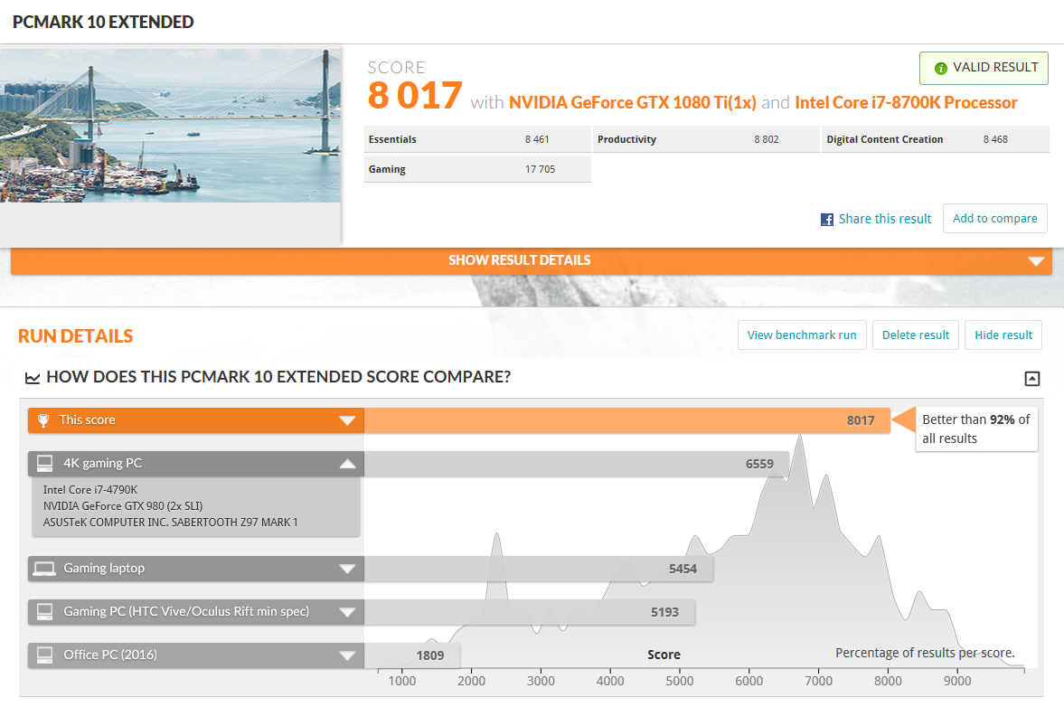Click the 1000 axis tick label

click(x=401, y=681)
